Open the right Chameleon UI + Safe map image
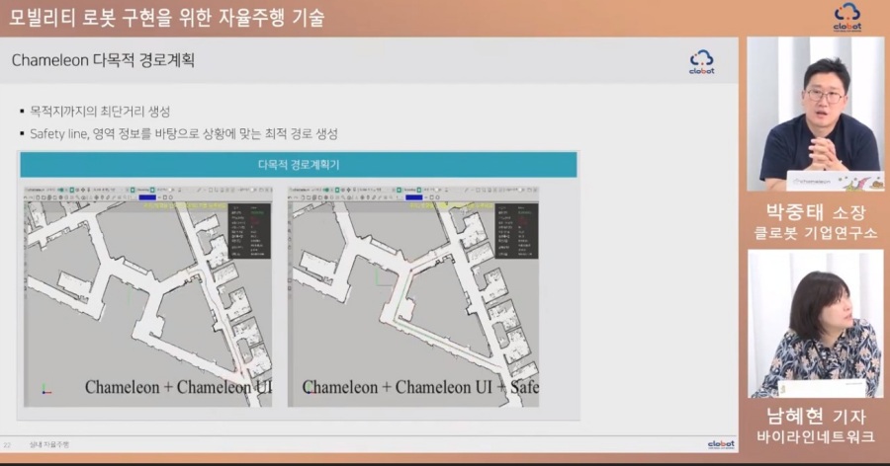This screenshot has width=890, height=466. coord(413,296)
